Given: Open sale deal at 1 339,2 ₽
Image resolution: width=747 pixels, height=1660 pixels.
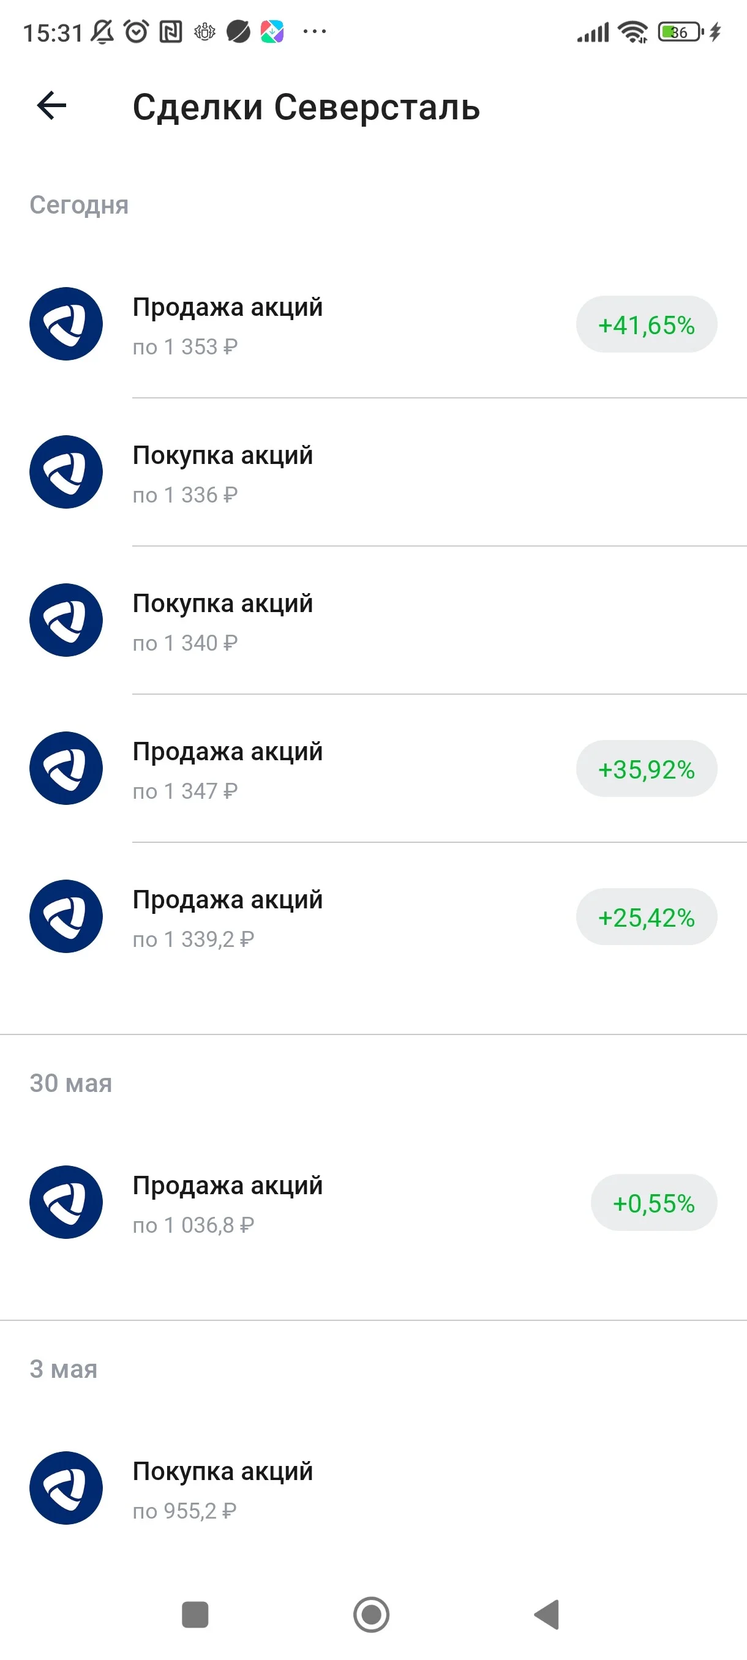Looking at the screenshot, I should [x=374, y=917].
